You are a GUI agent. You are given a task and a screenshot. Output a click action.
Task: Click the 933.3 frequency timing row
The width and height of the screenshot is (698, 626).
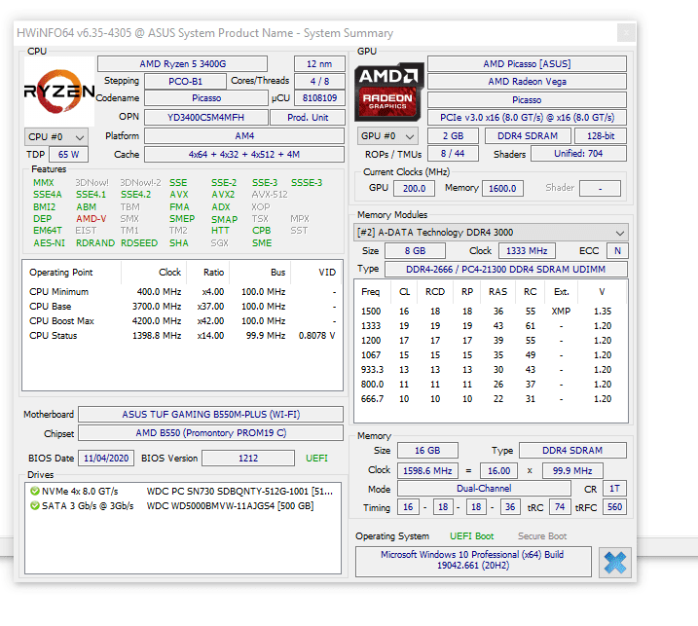[490, 370]
